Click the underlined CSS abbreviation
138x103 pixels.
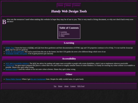coord(39,48)
